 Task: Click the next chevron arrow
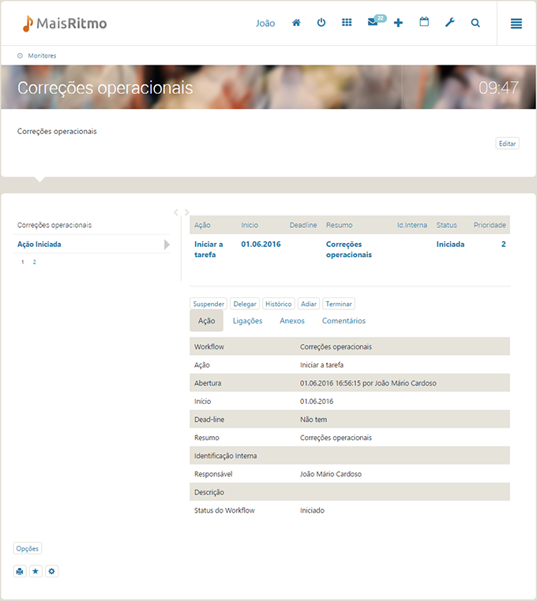click(187, 212)
